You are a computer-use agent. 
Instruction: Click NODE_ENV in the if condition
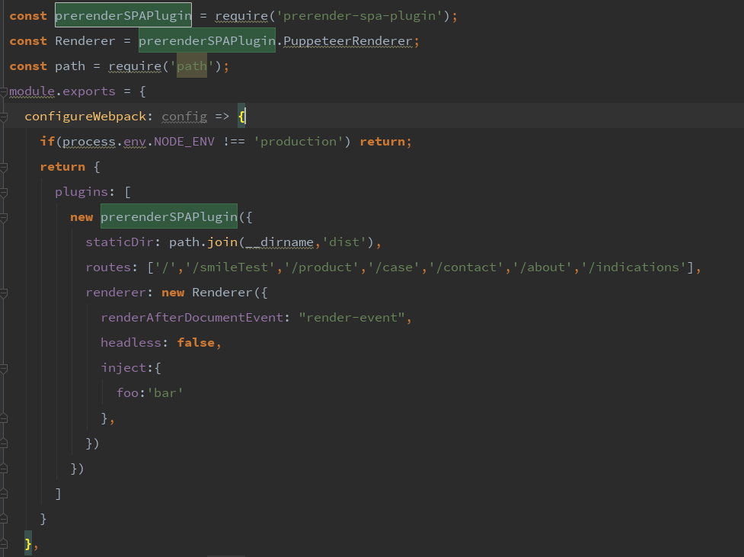pos(184,142)
